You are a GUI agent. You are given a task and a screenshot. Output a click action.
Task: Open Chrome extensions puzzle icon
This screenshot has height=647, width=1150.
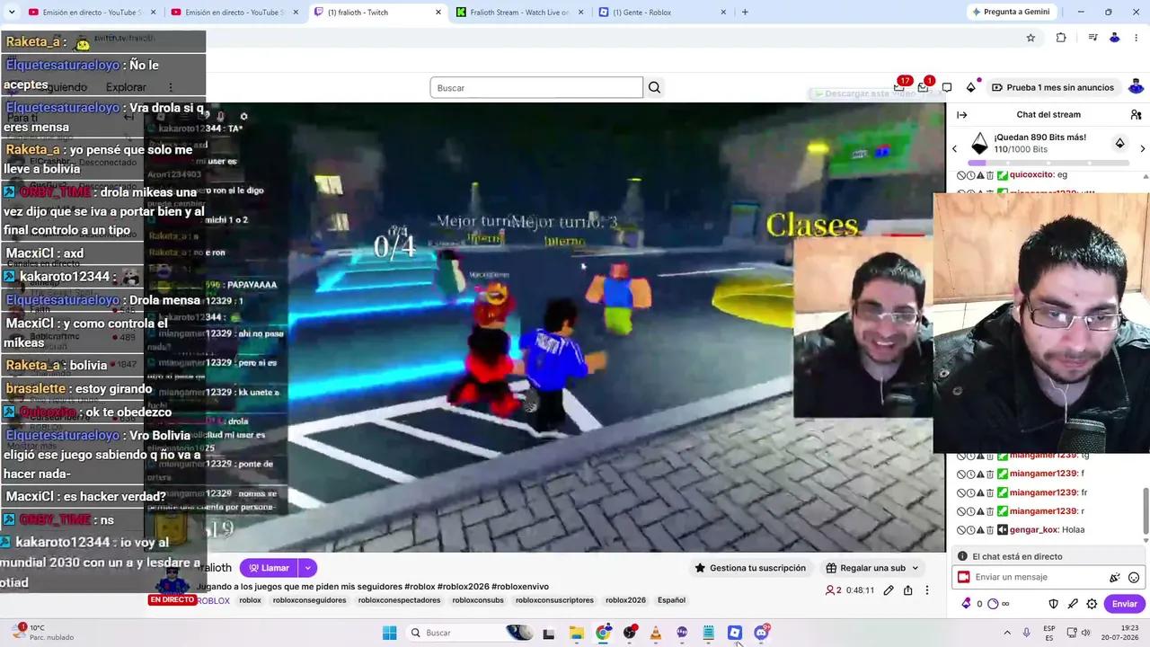1061,38
